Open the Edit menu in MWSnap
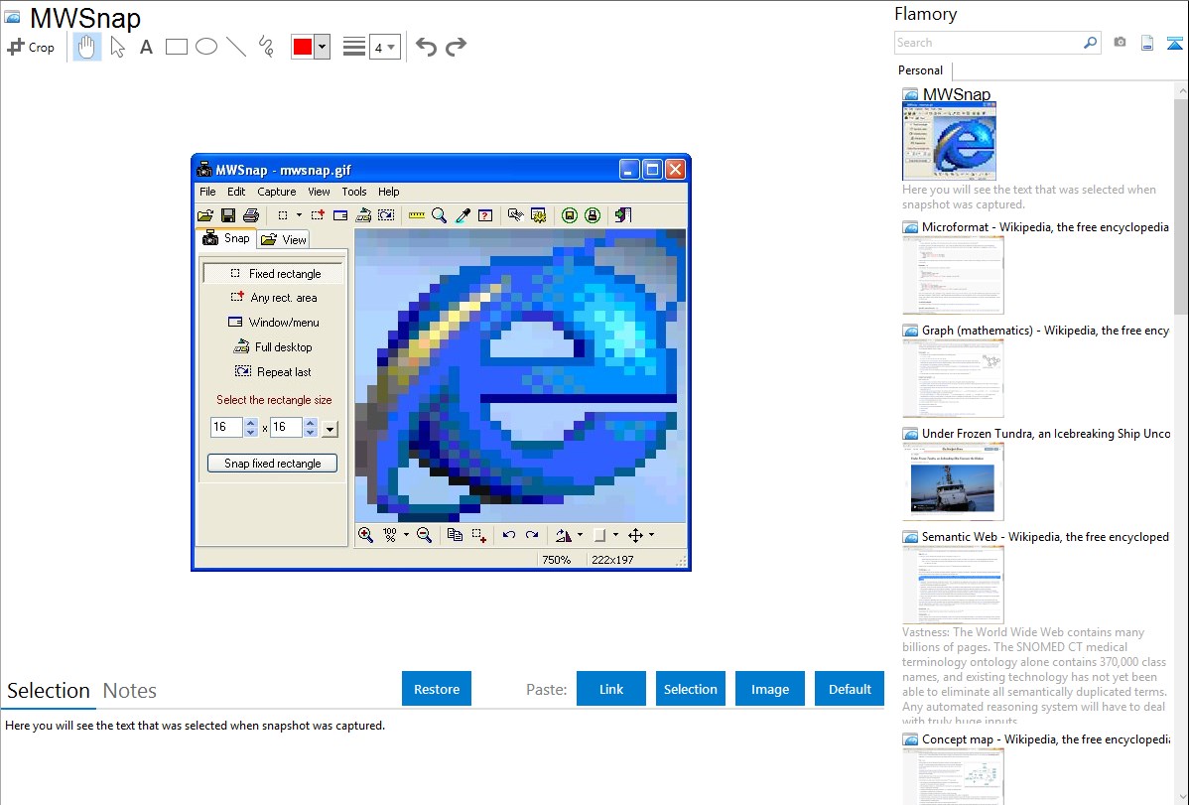This screenshot has width=1189, height=805. (236, 192)
